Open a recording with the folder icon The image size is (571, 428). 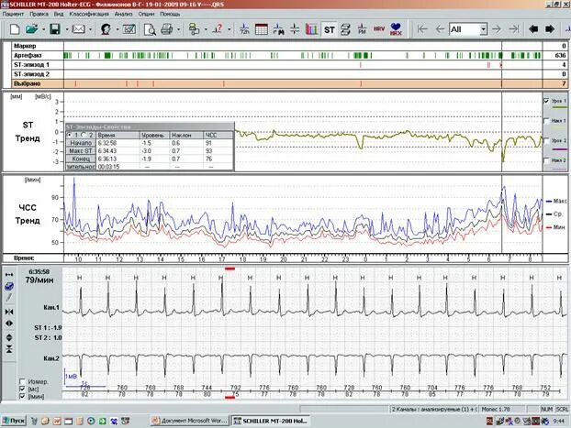(32, 29)
